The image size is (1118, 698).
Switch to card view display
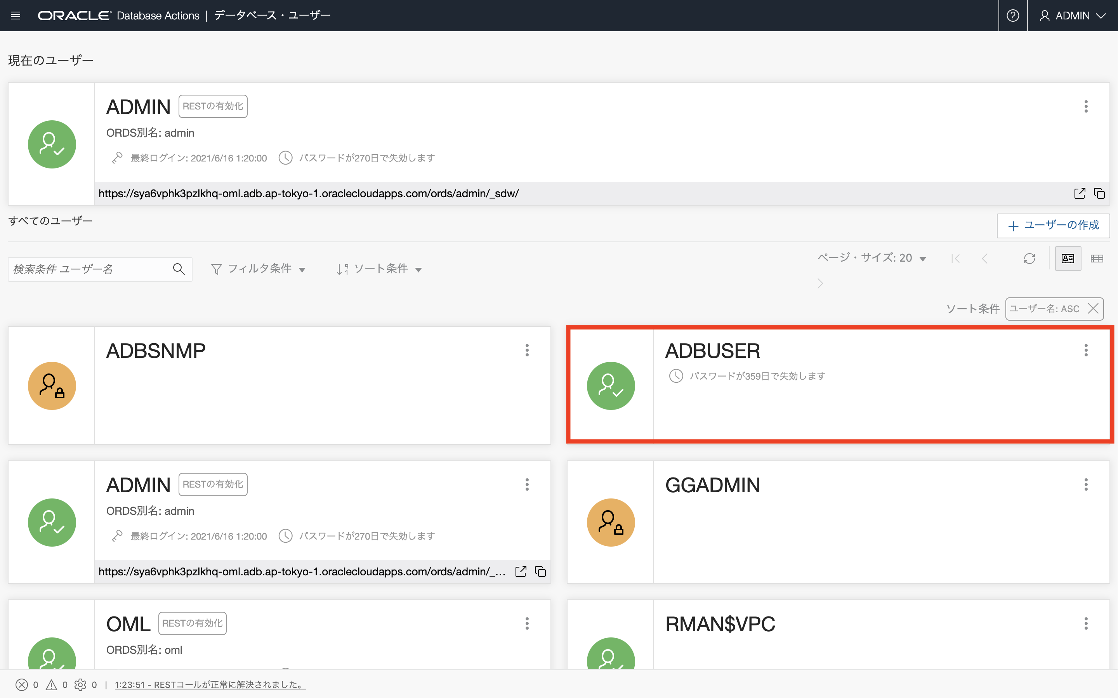pos(1068,259)
